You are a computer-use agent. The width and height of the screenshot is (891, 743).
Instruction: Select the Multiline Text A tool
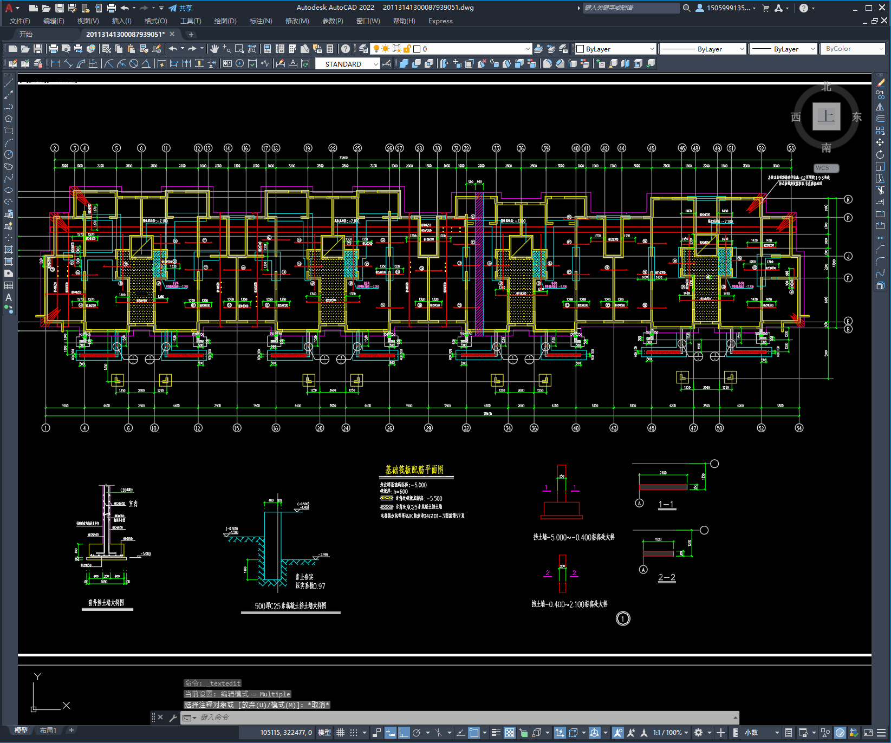pyautogui.click(x=9, y=297)
